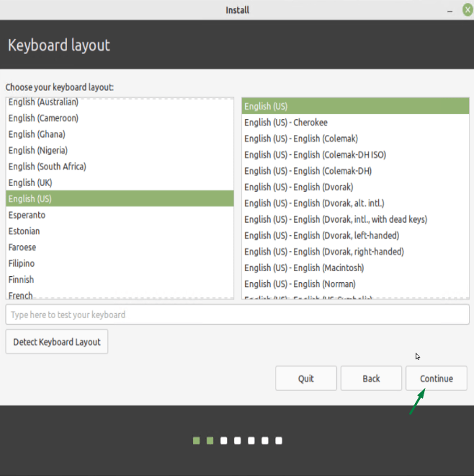Viewport: 474px width, 476px height.
Task: Select English (Norman) variant
Action: (x=300, y=283)
